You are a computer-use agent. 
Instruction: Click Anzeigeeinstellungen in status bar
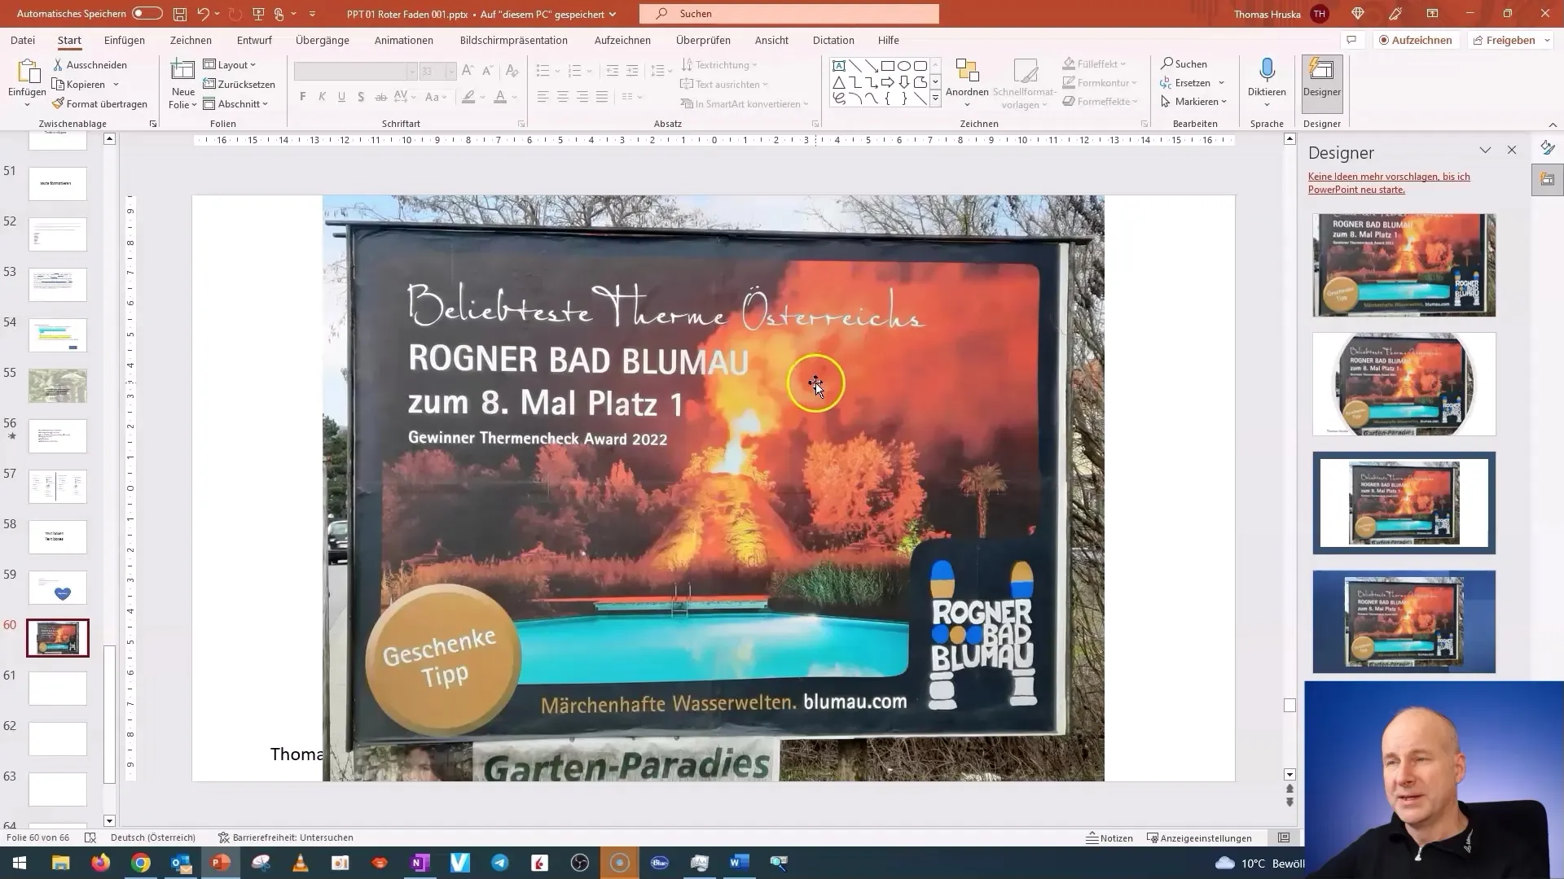point(1199,837)
